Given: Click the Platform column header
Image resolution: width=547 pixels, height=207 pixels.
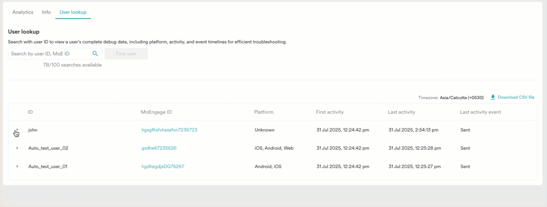Looking at the screenshot, I should 263,112.
